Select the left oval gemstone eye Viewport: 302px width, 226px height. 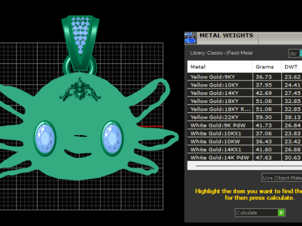pos(45,138)
